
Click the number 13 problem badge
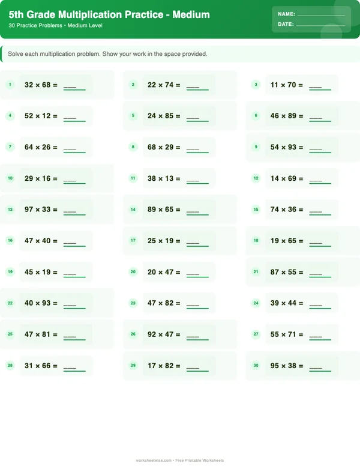point(10,210)
